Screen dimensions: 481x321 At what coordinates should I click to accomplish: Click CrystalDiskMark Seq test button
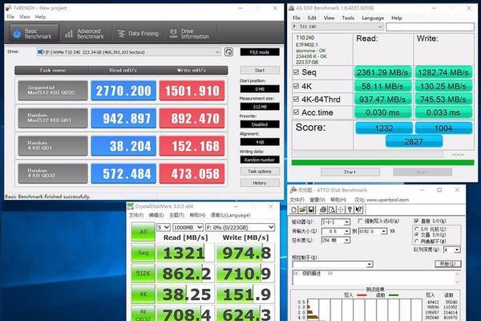coord(143,253)
